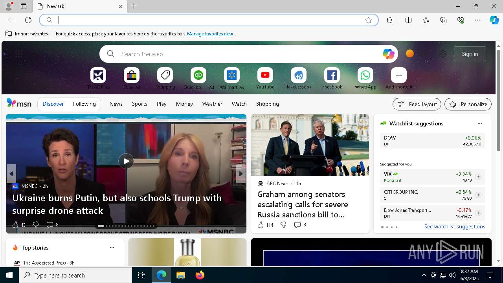Open the Shopping tag shortcut tile

tap(165, 75)
